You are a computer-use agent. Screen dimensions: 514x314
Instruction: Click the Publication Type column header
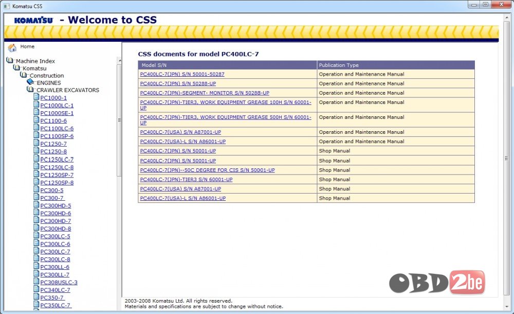pyautogui.click(x=396, y=65)
